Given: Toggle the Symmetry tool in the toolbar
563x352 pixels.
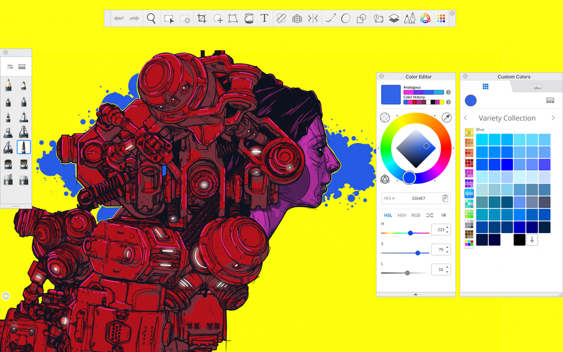Looking at the screenshot, I should pos(313,18).
